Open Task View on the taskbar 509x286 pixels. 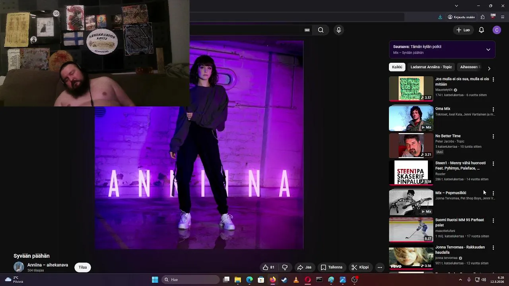point(226,280)
